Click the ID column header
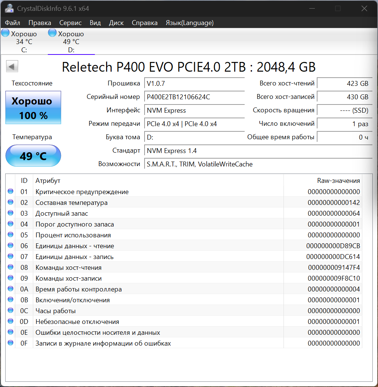Viewport: 378px width, 387px height. click(24, 181)
